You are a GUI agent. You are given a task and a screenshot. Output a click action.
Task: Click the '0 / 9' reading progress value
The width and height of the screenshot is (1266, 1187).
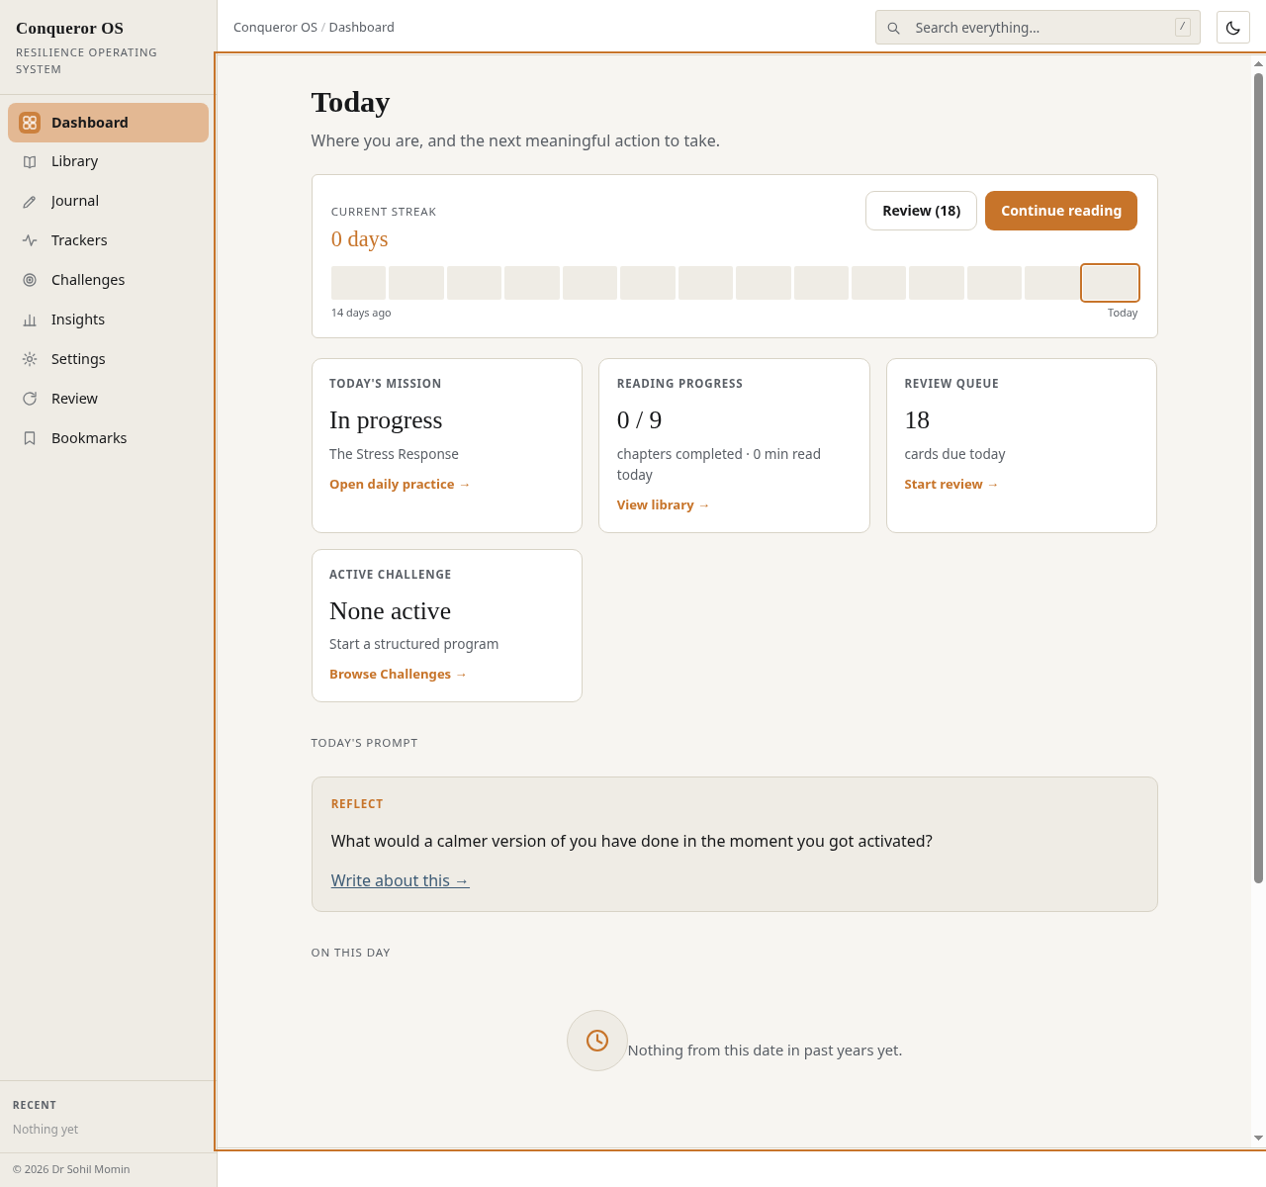(639, 420)
